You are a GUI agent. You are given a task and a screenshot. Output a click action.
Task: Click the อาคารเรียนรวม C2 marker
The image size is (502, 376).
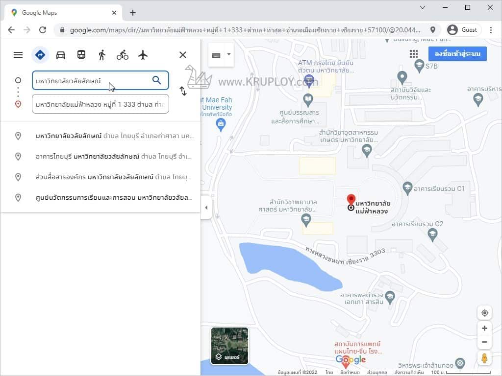432,235
